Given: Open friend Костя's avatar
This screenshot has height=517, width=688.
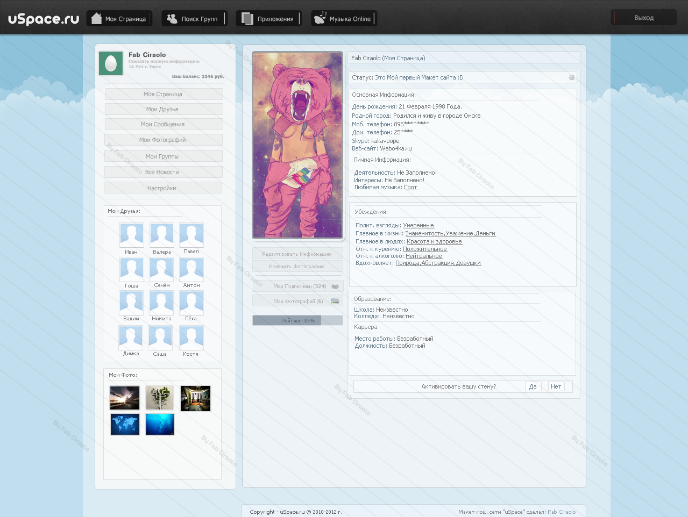Looking at the screenshot, I should click(x=191, y=338).
